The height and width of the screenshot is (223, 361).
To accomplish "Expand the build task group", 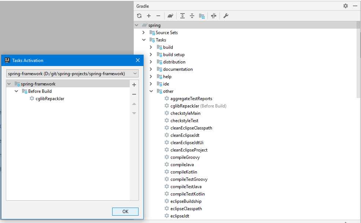I will click(151, 47).
